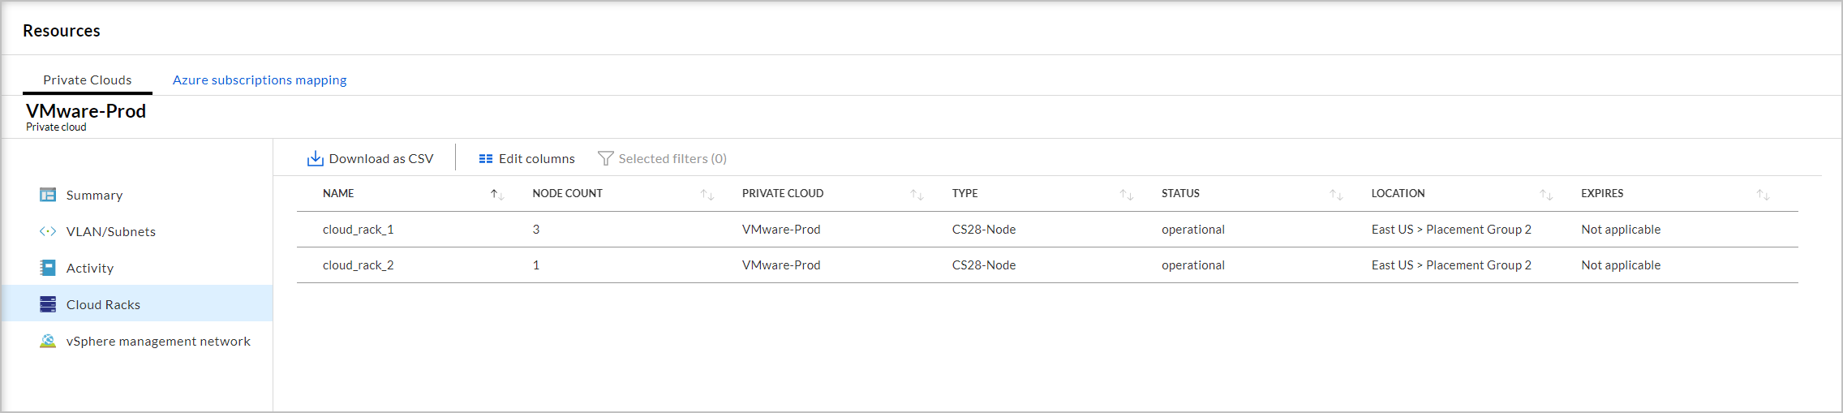Click the Download as CSV icon
This screenshot has width=1843, height=413.
[315, 158]
